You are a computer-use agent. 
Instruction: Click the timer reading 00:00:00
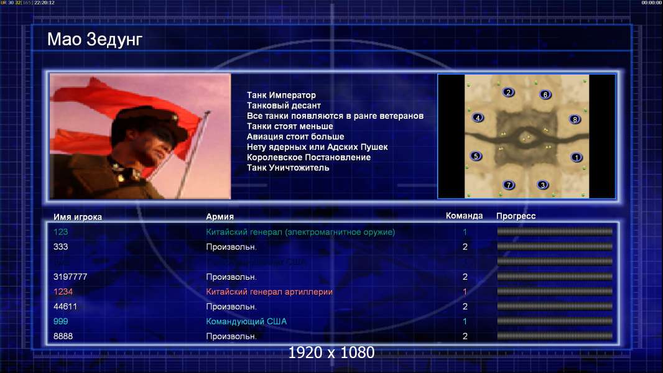652,2
